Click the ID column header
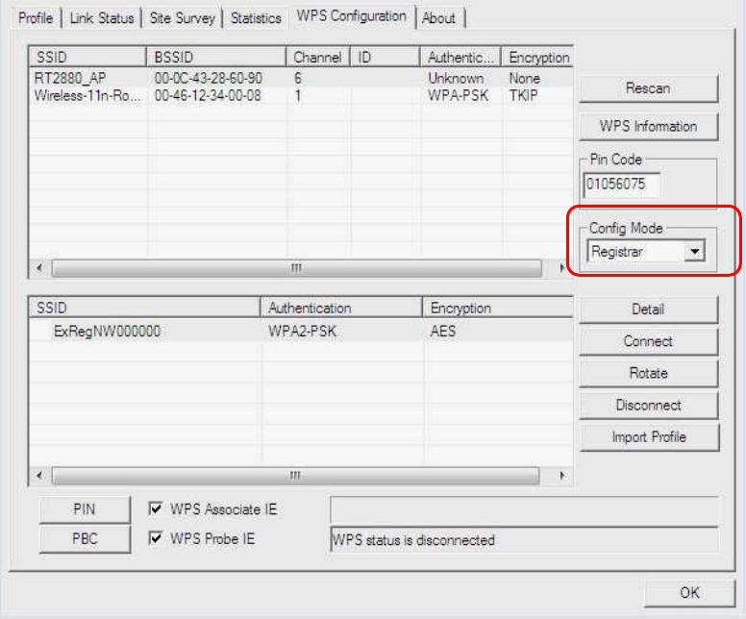 [385, 57]
